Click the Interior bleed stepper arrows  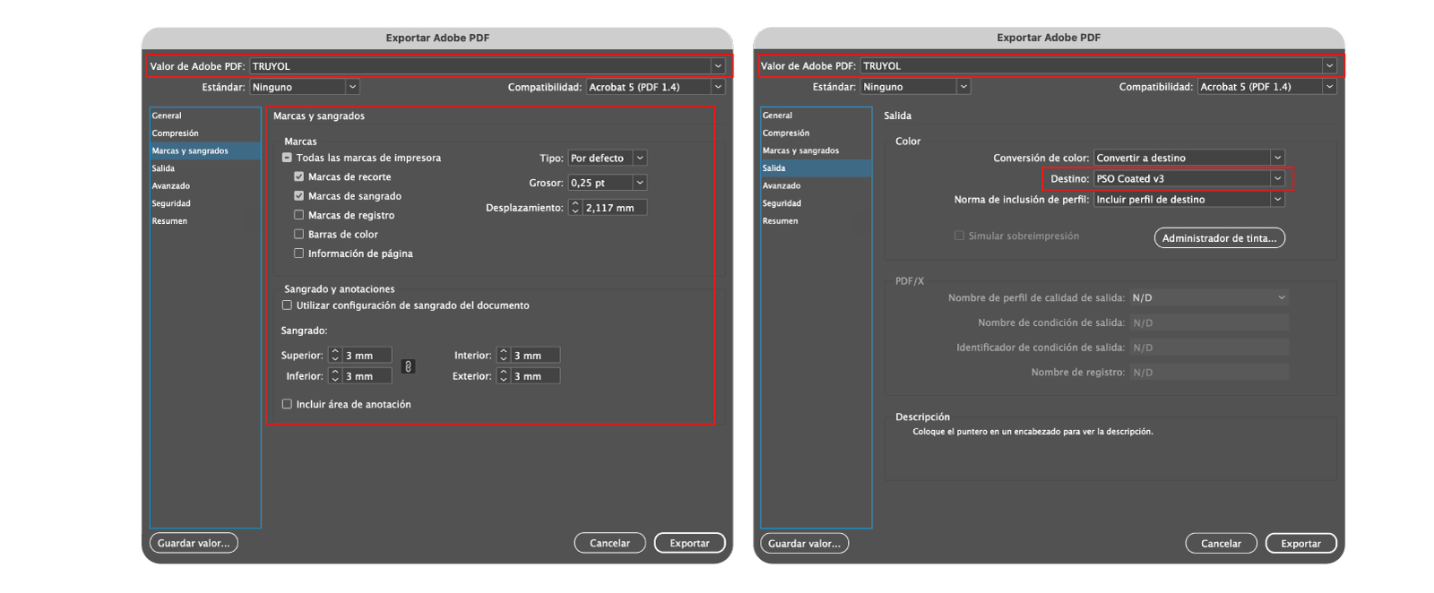[504, 356]
